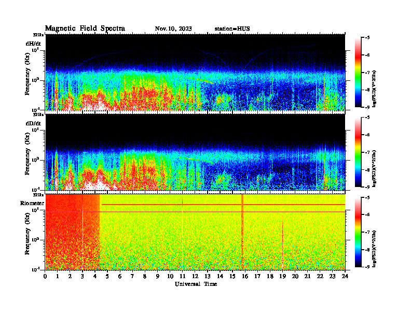Click hour label "3" on time axis

pyautogui.click(x=83, y=276)
